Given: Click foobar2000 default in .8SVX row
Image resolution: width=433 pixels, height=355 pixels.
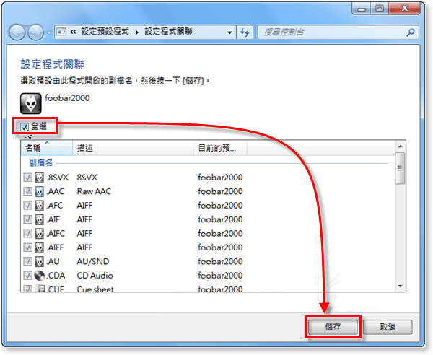Looking at the screenshot, I should pos(220,177).
